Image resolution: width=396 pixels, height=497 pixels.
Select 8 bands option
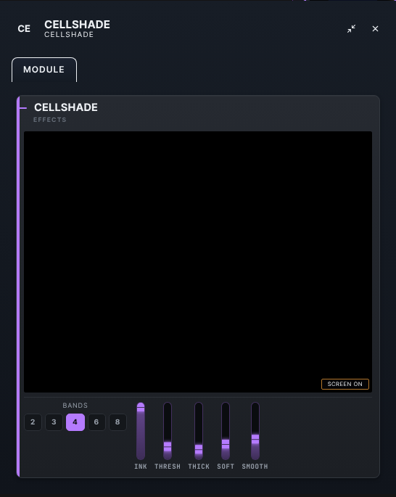pyautogui.click(x=117, y=422)
